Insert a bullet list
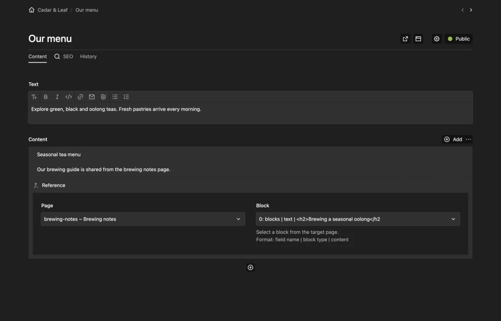 (x=115, y=97)
